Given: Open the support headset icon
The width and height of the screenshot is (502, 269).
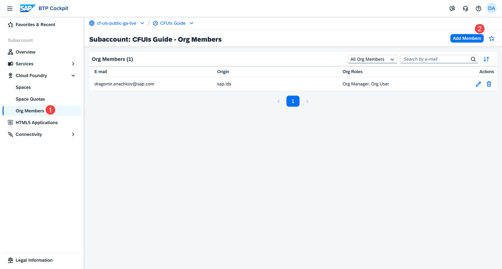Looking at the screenshot, I should coord(465,8).
